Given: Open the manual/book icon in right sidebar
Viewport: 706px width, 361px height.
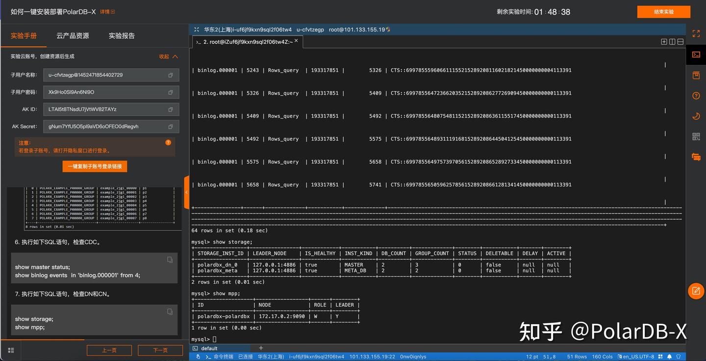Looking at the screenshot, I should click(696, 75).
